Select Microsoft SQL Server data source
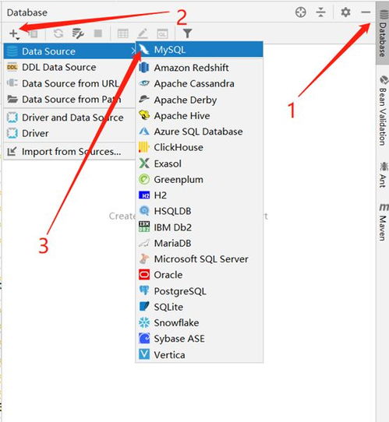Viewport: 389px width, 422px height. 200,259
